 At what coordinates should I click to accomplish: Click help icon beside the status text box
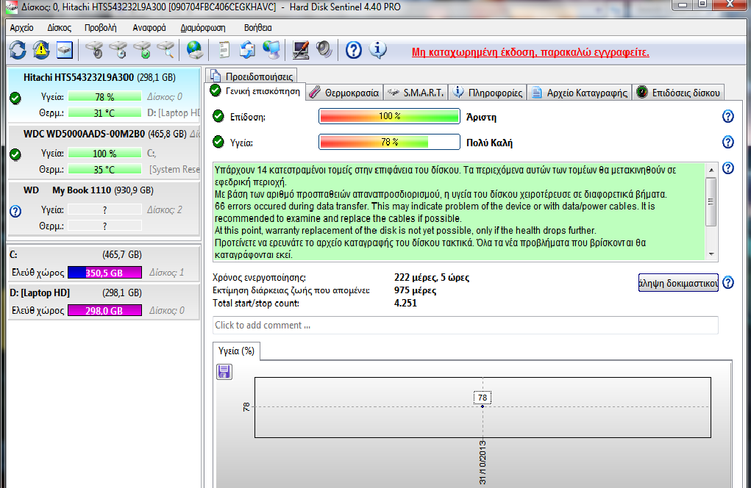point(728,168)
